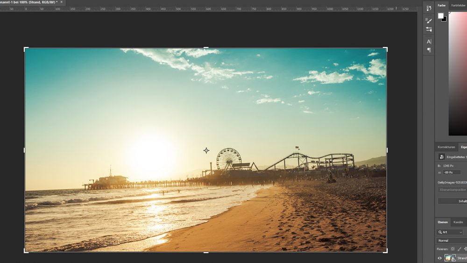Open the History panel icon
The image size is (467, 263).
click(x=429, y=8)
